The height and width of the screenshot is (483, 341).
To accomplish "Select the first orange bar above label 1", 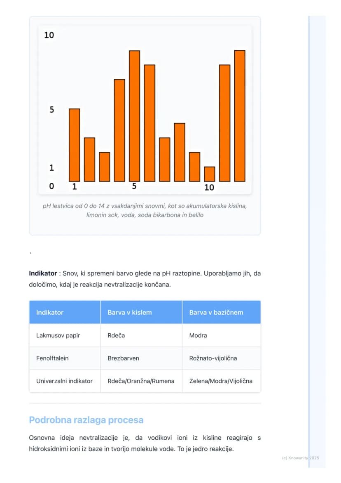I will click(x=75, y=145).
